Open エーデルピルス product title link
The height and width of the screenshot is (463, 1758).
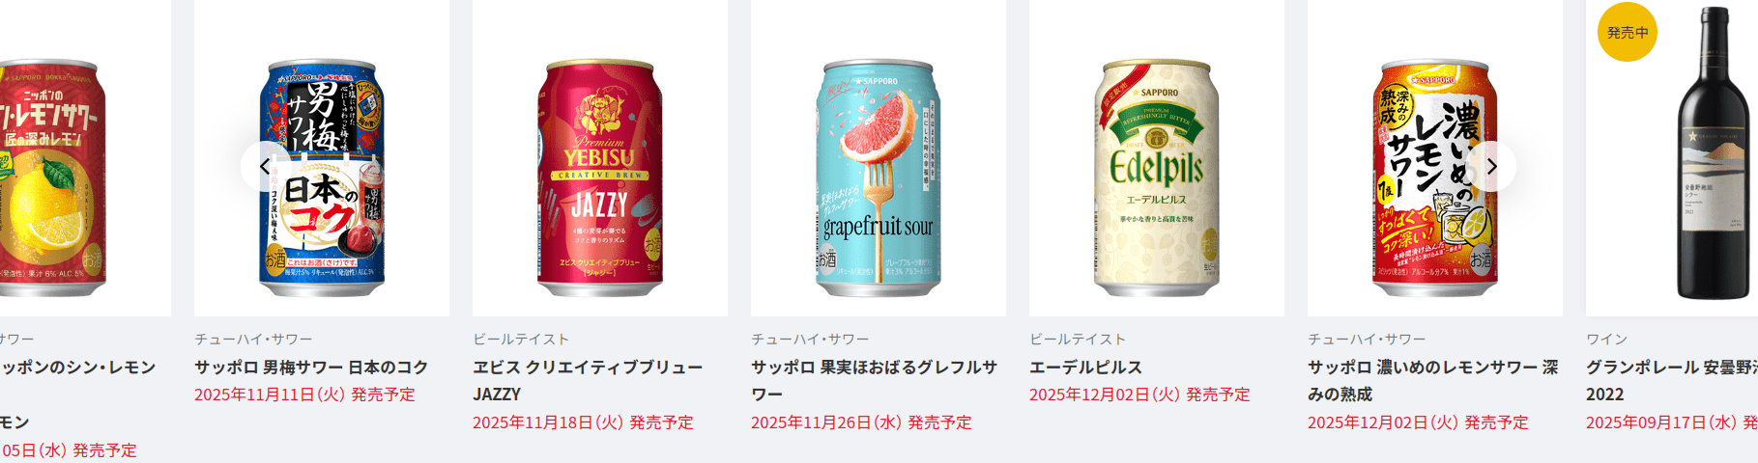[1085, 367]
